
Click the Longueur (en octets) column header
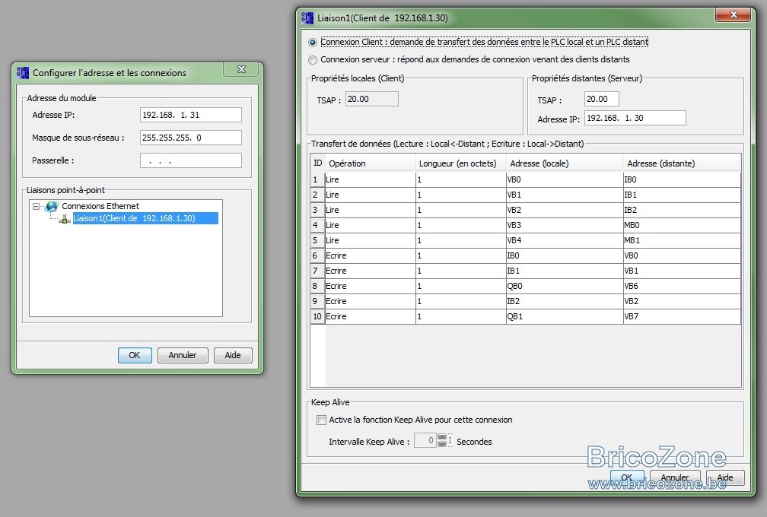[460, 163]
